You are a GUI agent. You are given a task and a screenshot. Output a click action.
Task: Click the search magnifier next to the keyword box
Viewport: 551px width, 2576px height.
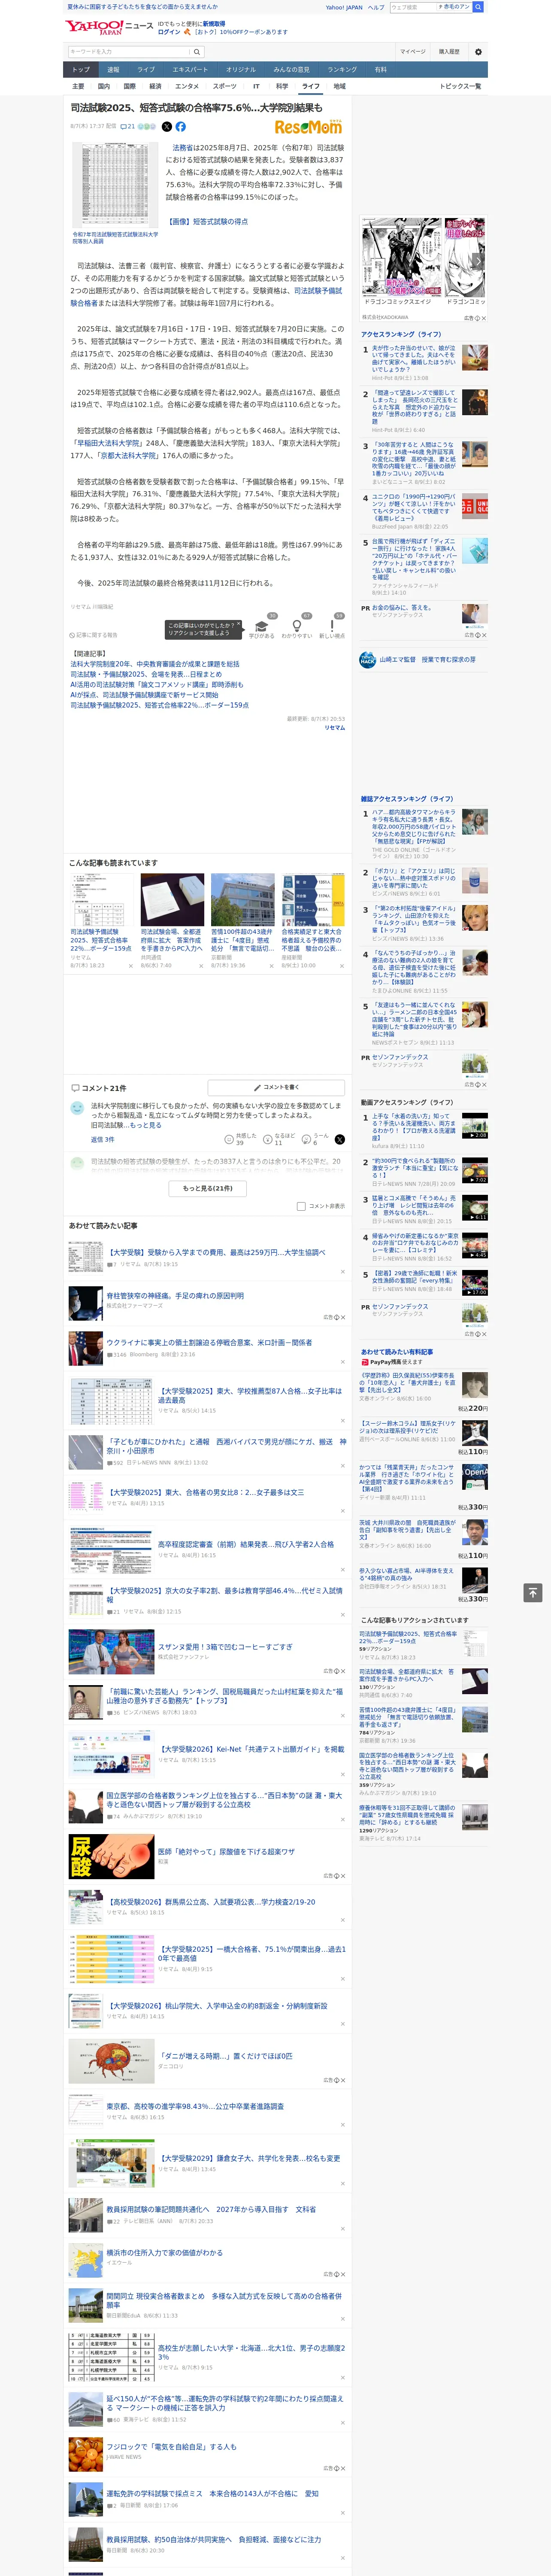(198, 51)
